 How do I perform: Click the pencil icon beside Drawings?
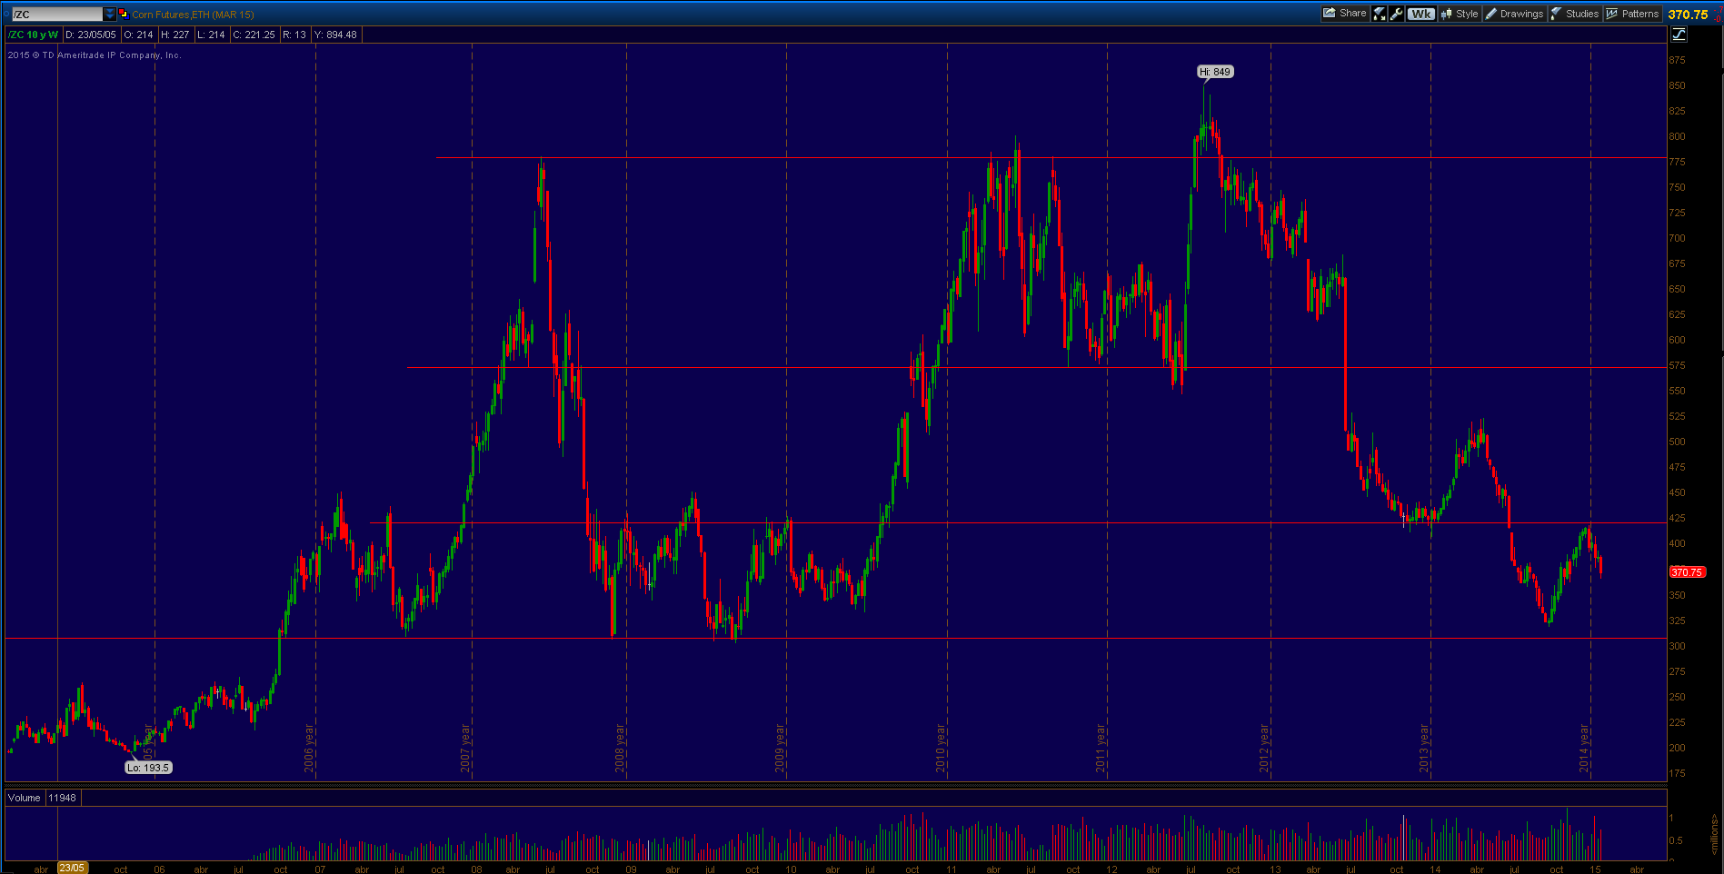coord(1491,14)
